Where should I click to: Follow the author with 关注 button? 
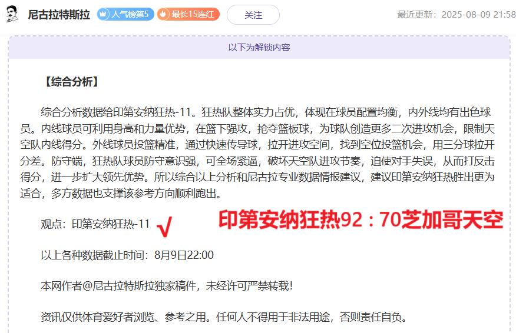253,15
